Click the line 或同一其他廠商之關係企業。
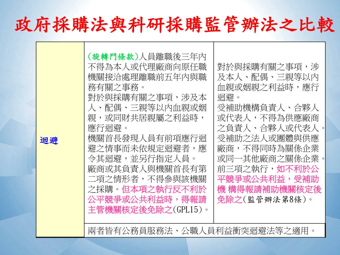Image resolution: width=340 pixels, height=255 pixels. pos(271,159)
